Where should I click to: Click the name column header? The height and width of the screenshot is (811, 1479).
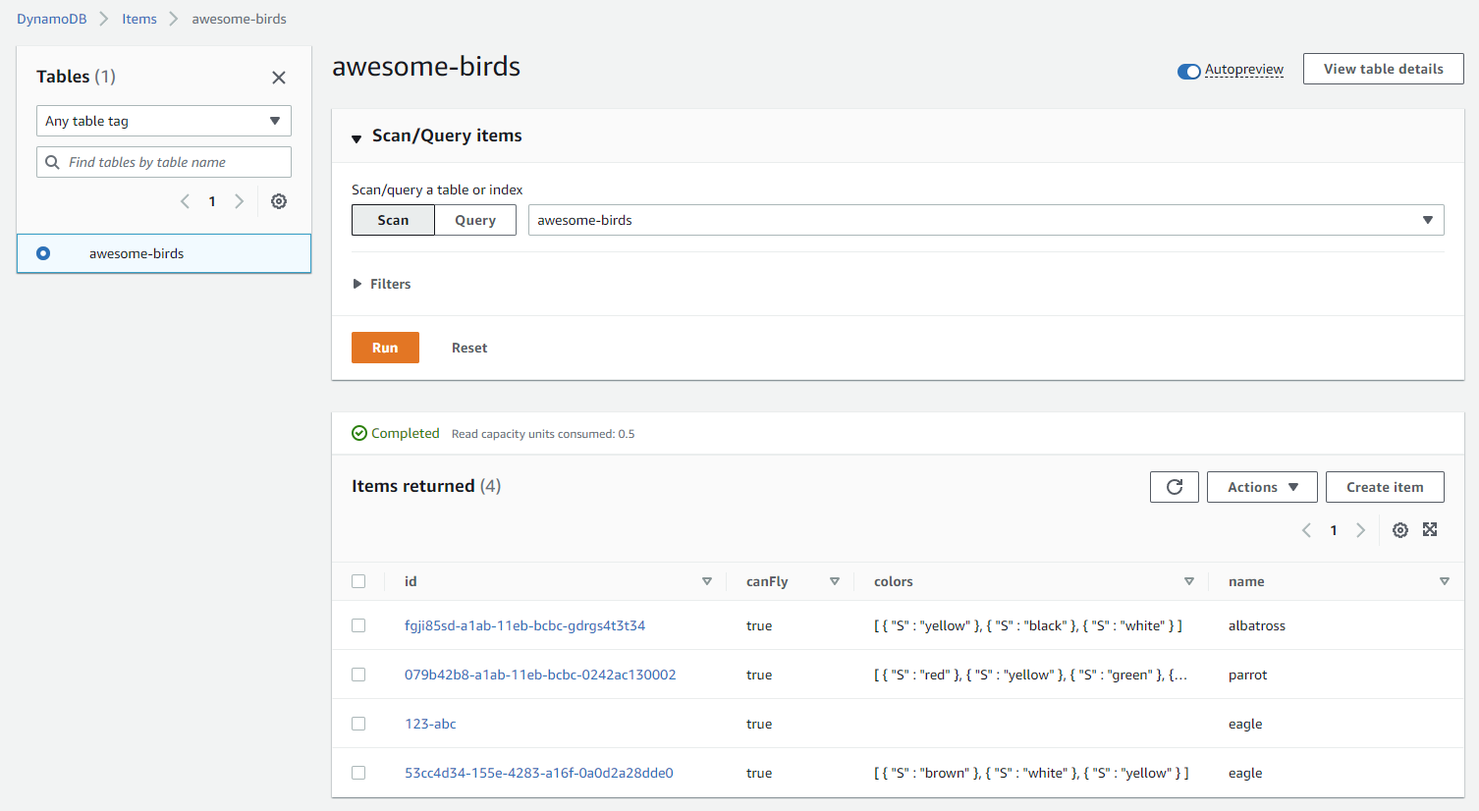(x=1246, y=581)
